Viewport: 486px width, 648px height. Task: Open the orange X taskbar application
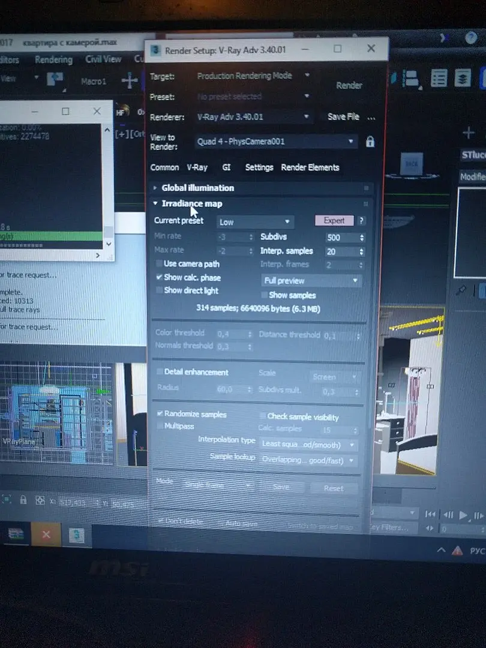[x=46, y=534]
